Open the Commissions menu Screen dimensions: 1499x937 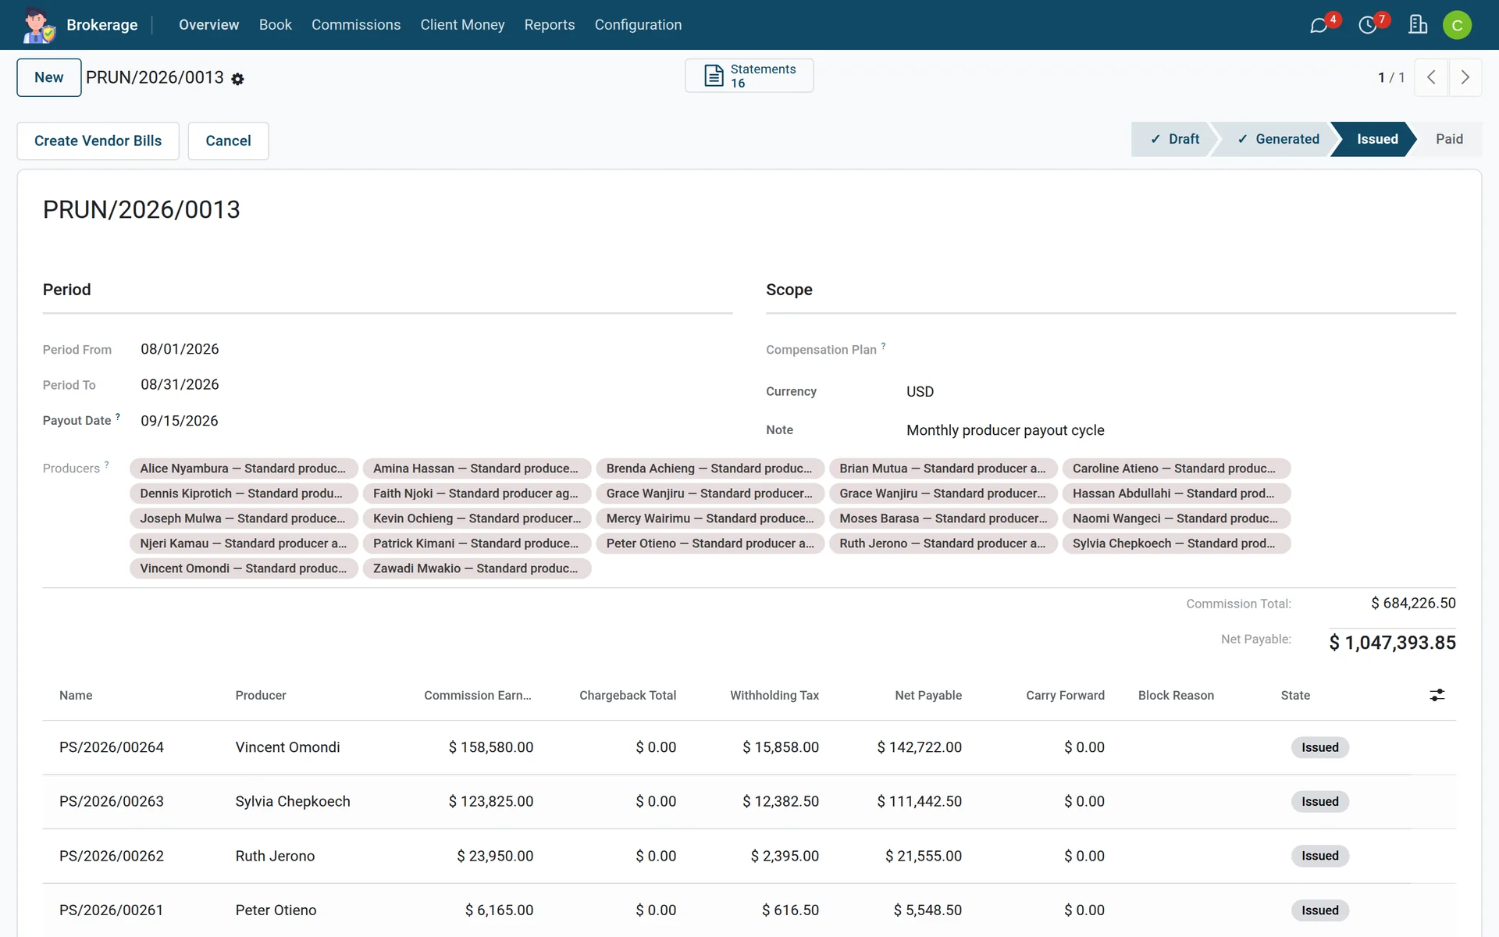point(356,25)
